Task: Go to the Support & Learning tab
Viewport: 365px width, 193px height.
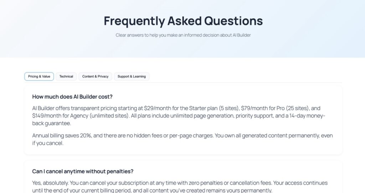Action: click(132, 76)
